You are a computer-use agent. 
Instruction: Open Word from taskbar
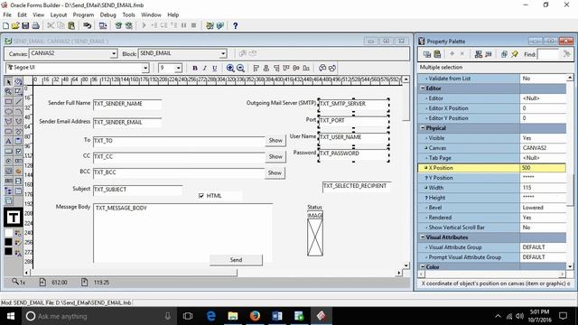(277, 316)
